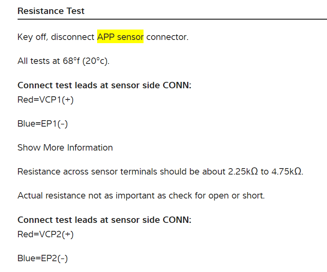Click the Blue=EP1(-) test lead line
The image size is (327, 272).
42,124
